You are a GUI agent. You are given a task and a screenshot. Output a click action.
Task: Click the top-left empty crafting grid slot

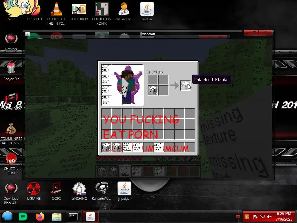[x=153, y=80]
